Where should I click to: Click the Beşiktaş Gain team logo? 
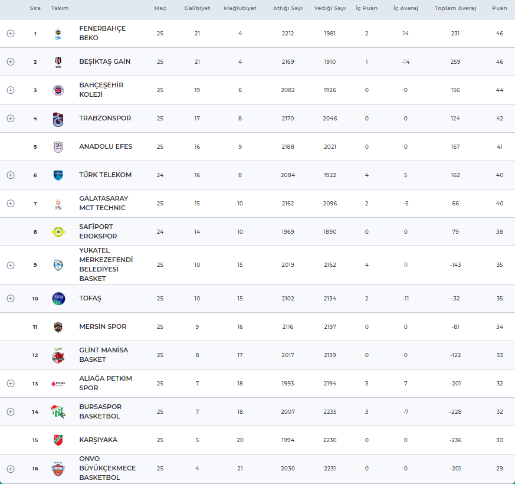(58, 62)
